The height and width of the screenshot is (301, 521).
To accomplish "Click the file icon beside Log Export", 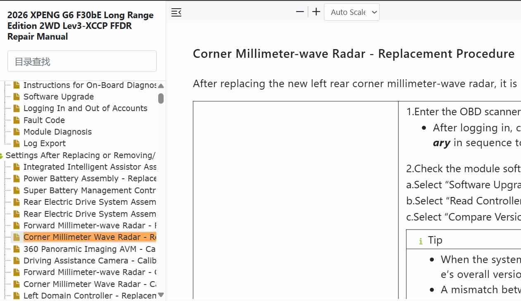I will pyautogui.click(x=17, y=143).
